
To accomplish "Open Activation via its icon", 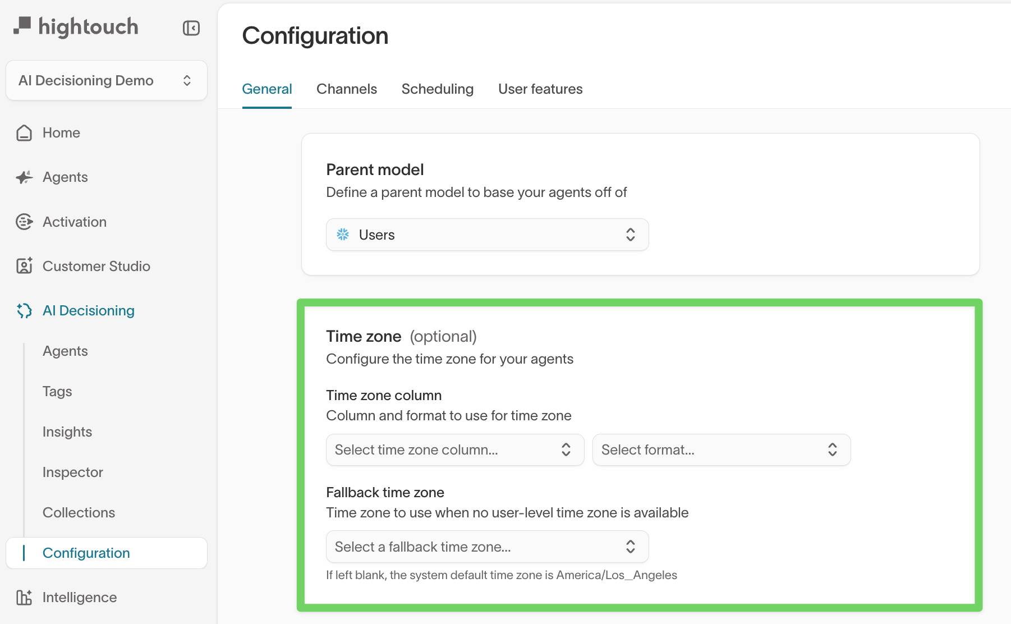I will 24,222.
